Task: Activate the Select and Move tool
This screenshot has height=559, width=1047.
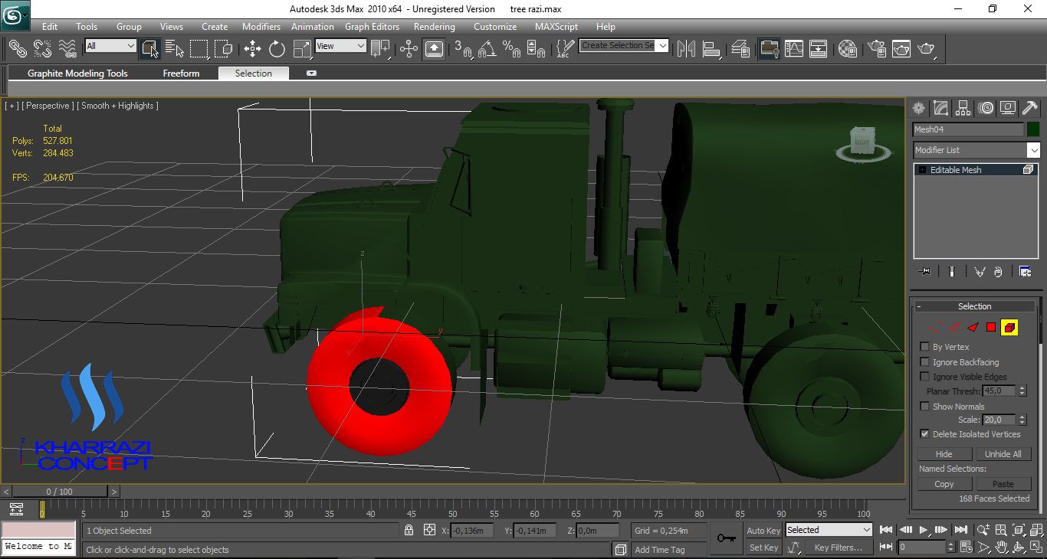Action: (x=253, y=49)
